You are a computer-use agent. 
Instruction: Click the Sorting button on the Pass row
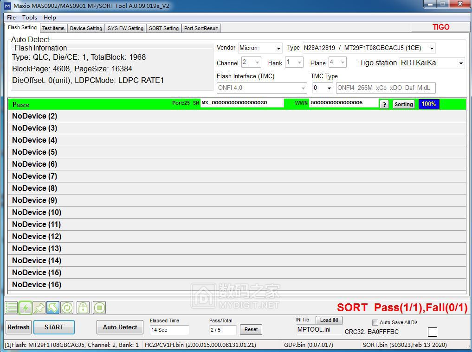click(403, 105)
